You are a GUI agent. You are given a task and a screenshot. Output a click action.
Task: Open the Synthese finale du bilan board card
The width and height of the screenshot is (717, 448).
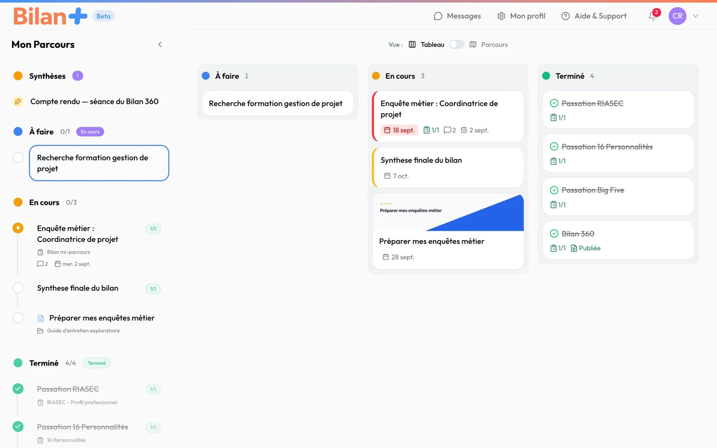point(448,168)
